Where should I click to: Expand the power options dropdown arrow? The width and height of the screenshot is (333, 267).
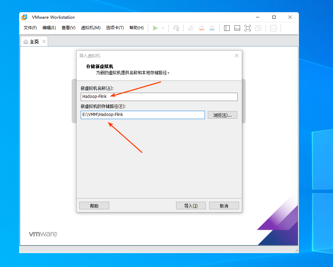tap(163, 28)
